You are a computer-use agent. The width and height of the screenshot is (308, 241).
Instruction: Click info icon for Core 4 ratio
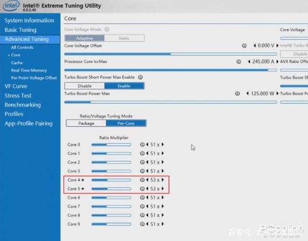142,180
